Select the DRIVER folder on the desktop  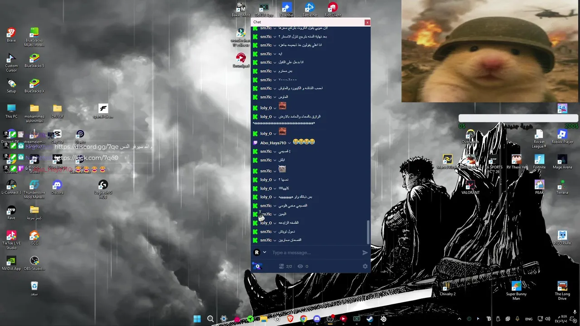[x=57, y=111]
